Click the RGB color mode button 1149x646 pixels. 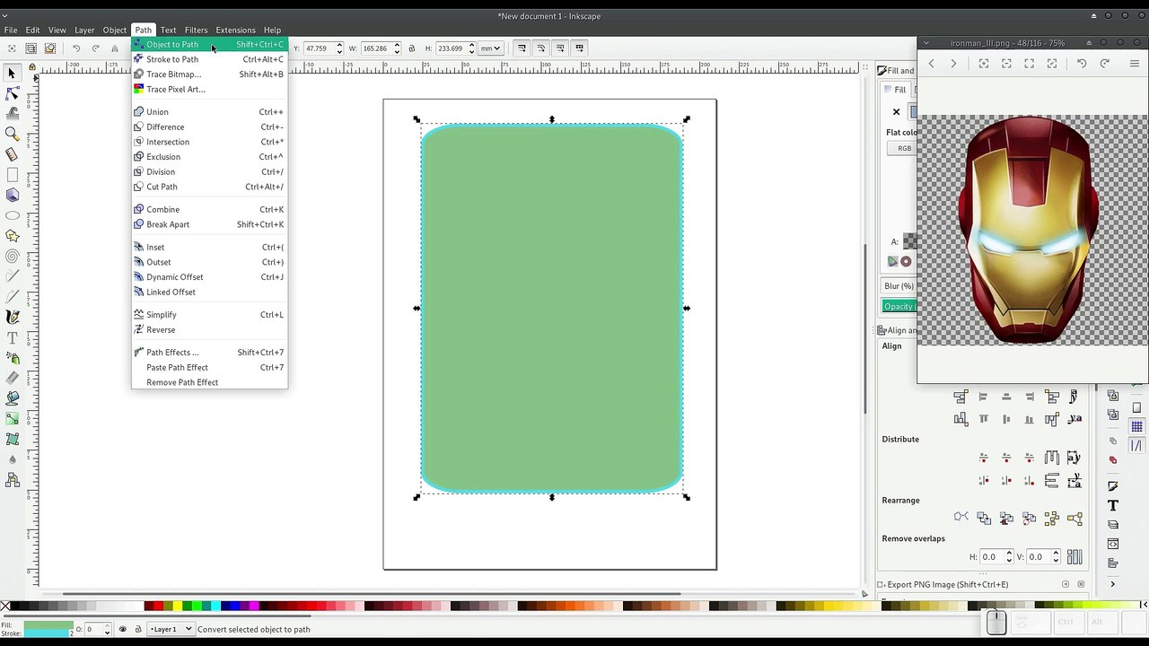tap(904, 149)
